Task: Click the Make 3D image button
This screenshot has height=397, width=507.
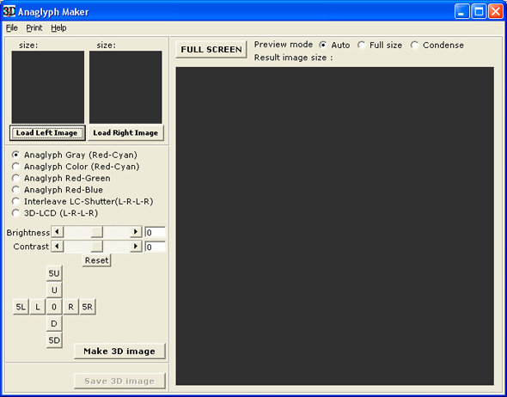Action: [119, 351]
